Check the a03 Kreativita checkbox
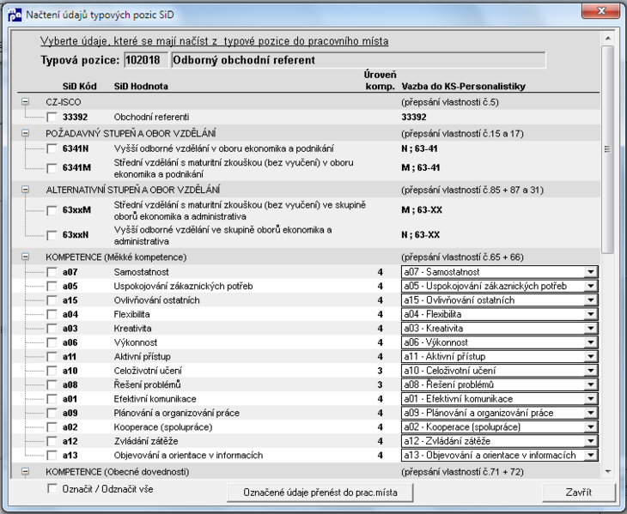The height and width of the screenshot is (514, 627). 52,329
